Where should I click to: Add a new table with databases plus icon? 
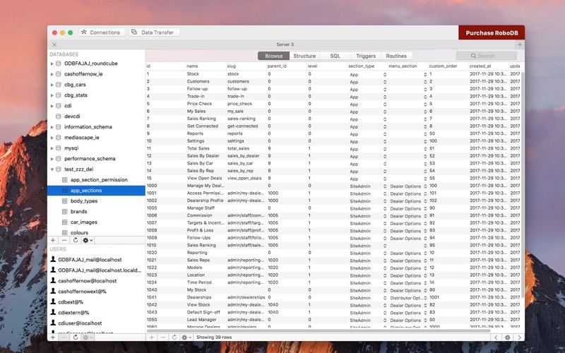tap(53, 240)
